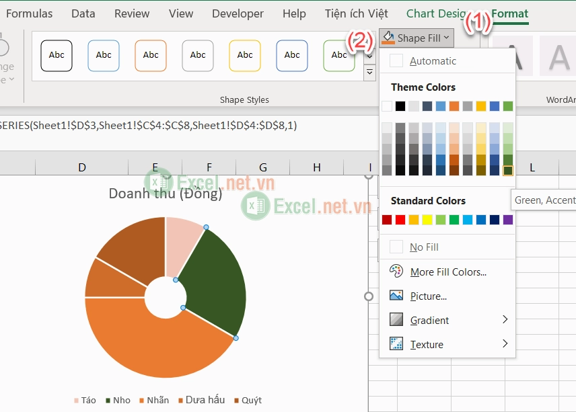Open the Shape Fill dropdown arrow

tap(446, 38)
